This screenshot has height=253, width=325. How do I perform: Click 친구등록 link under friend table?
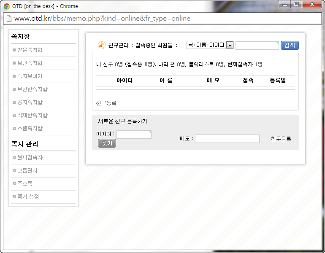click(x=106, y=103)
